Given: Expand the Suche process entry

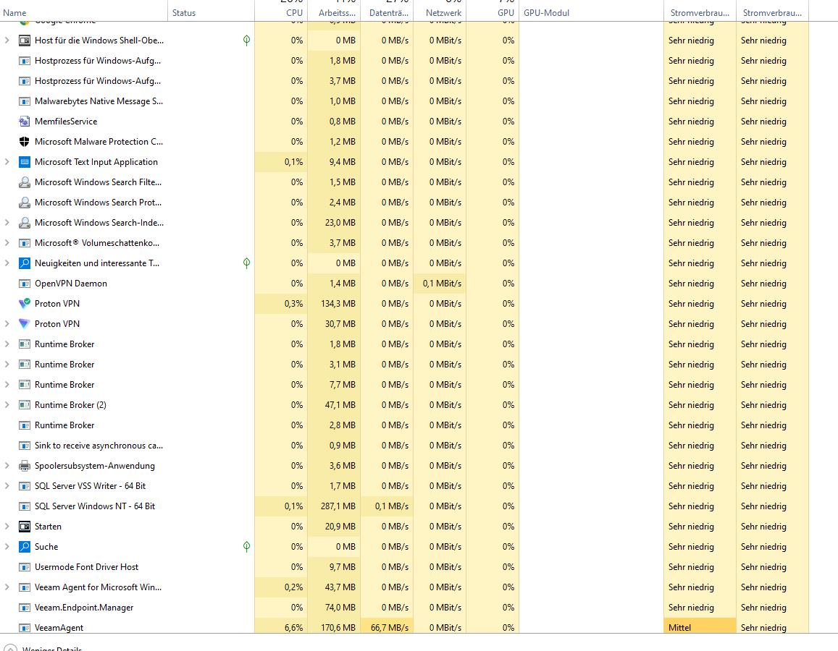Looking at the screenshot, I should click(x=7, y=547).
